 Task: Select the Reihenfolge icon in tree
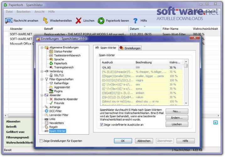tap(51, 83)
